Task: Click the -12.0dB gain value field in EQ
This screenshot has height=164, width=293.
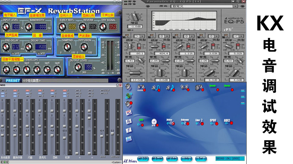Action: click(138, 80)
